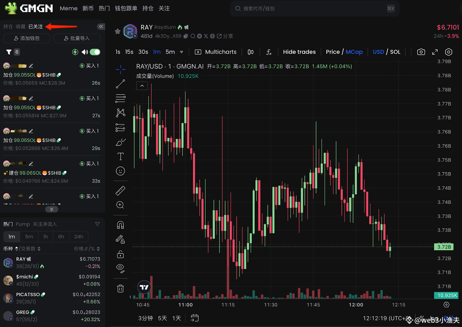Switch to the 已关注 tab
Screen dimensions: 462x327
pos(35,26)
